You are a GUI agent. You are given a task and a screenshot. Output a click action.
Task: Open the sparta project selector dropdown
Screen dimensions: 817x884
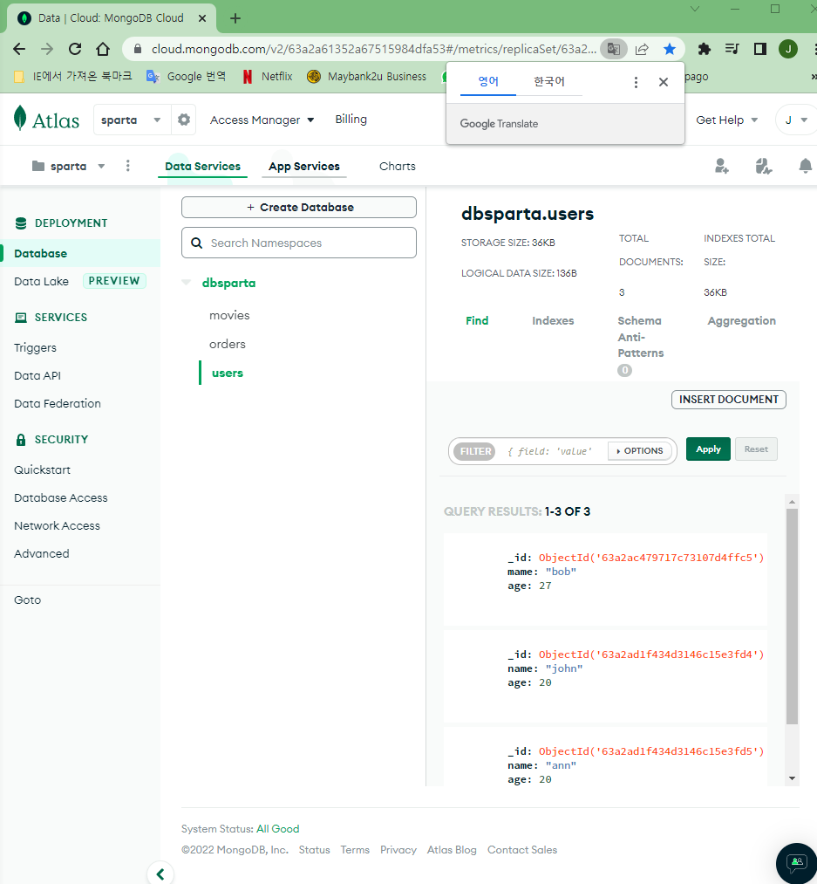(69, 166)
